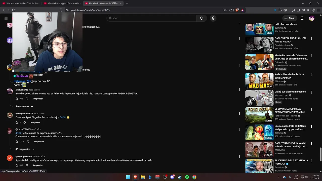Start voice search with the microphone icon
This screenshot has width=322, height=181.
click(x=213, y=18)
